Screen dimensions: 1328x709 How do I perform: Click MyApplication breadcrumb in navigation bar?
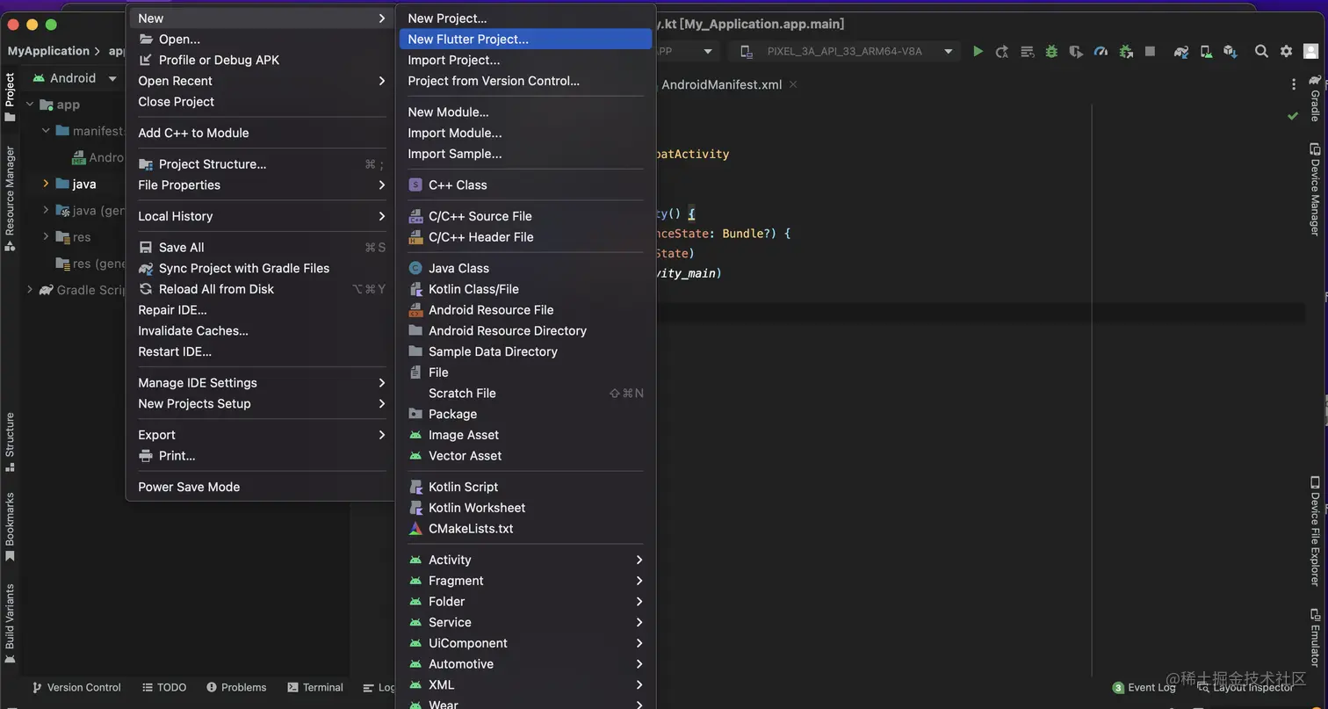48,51
